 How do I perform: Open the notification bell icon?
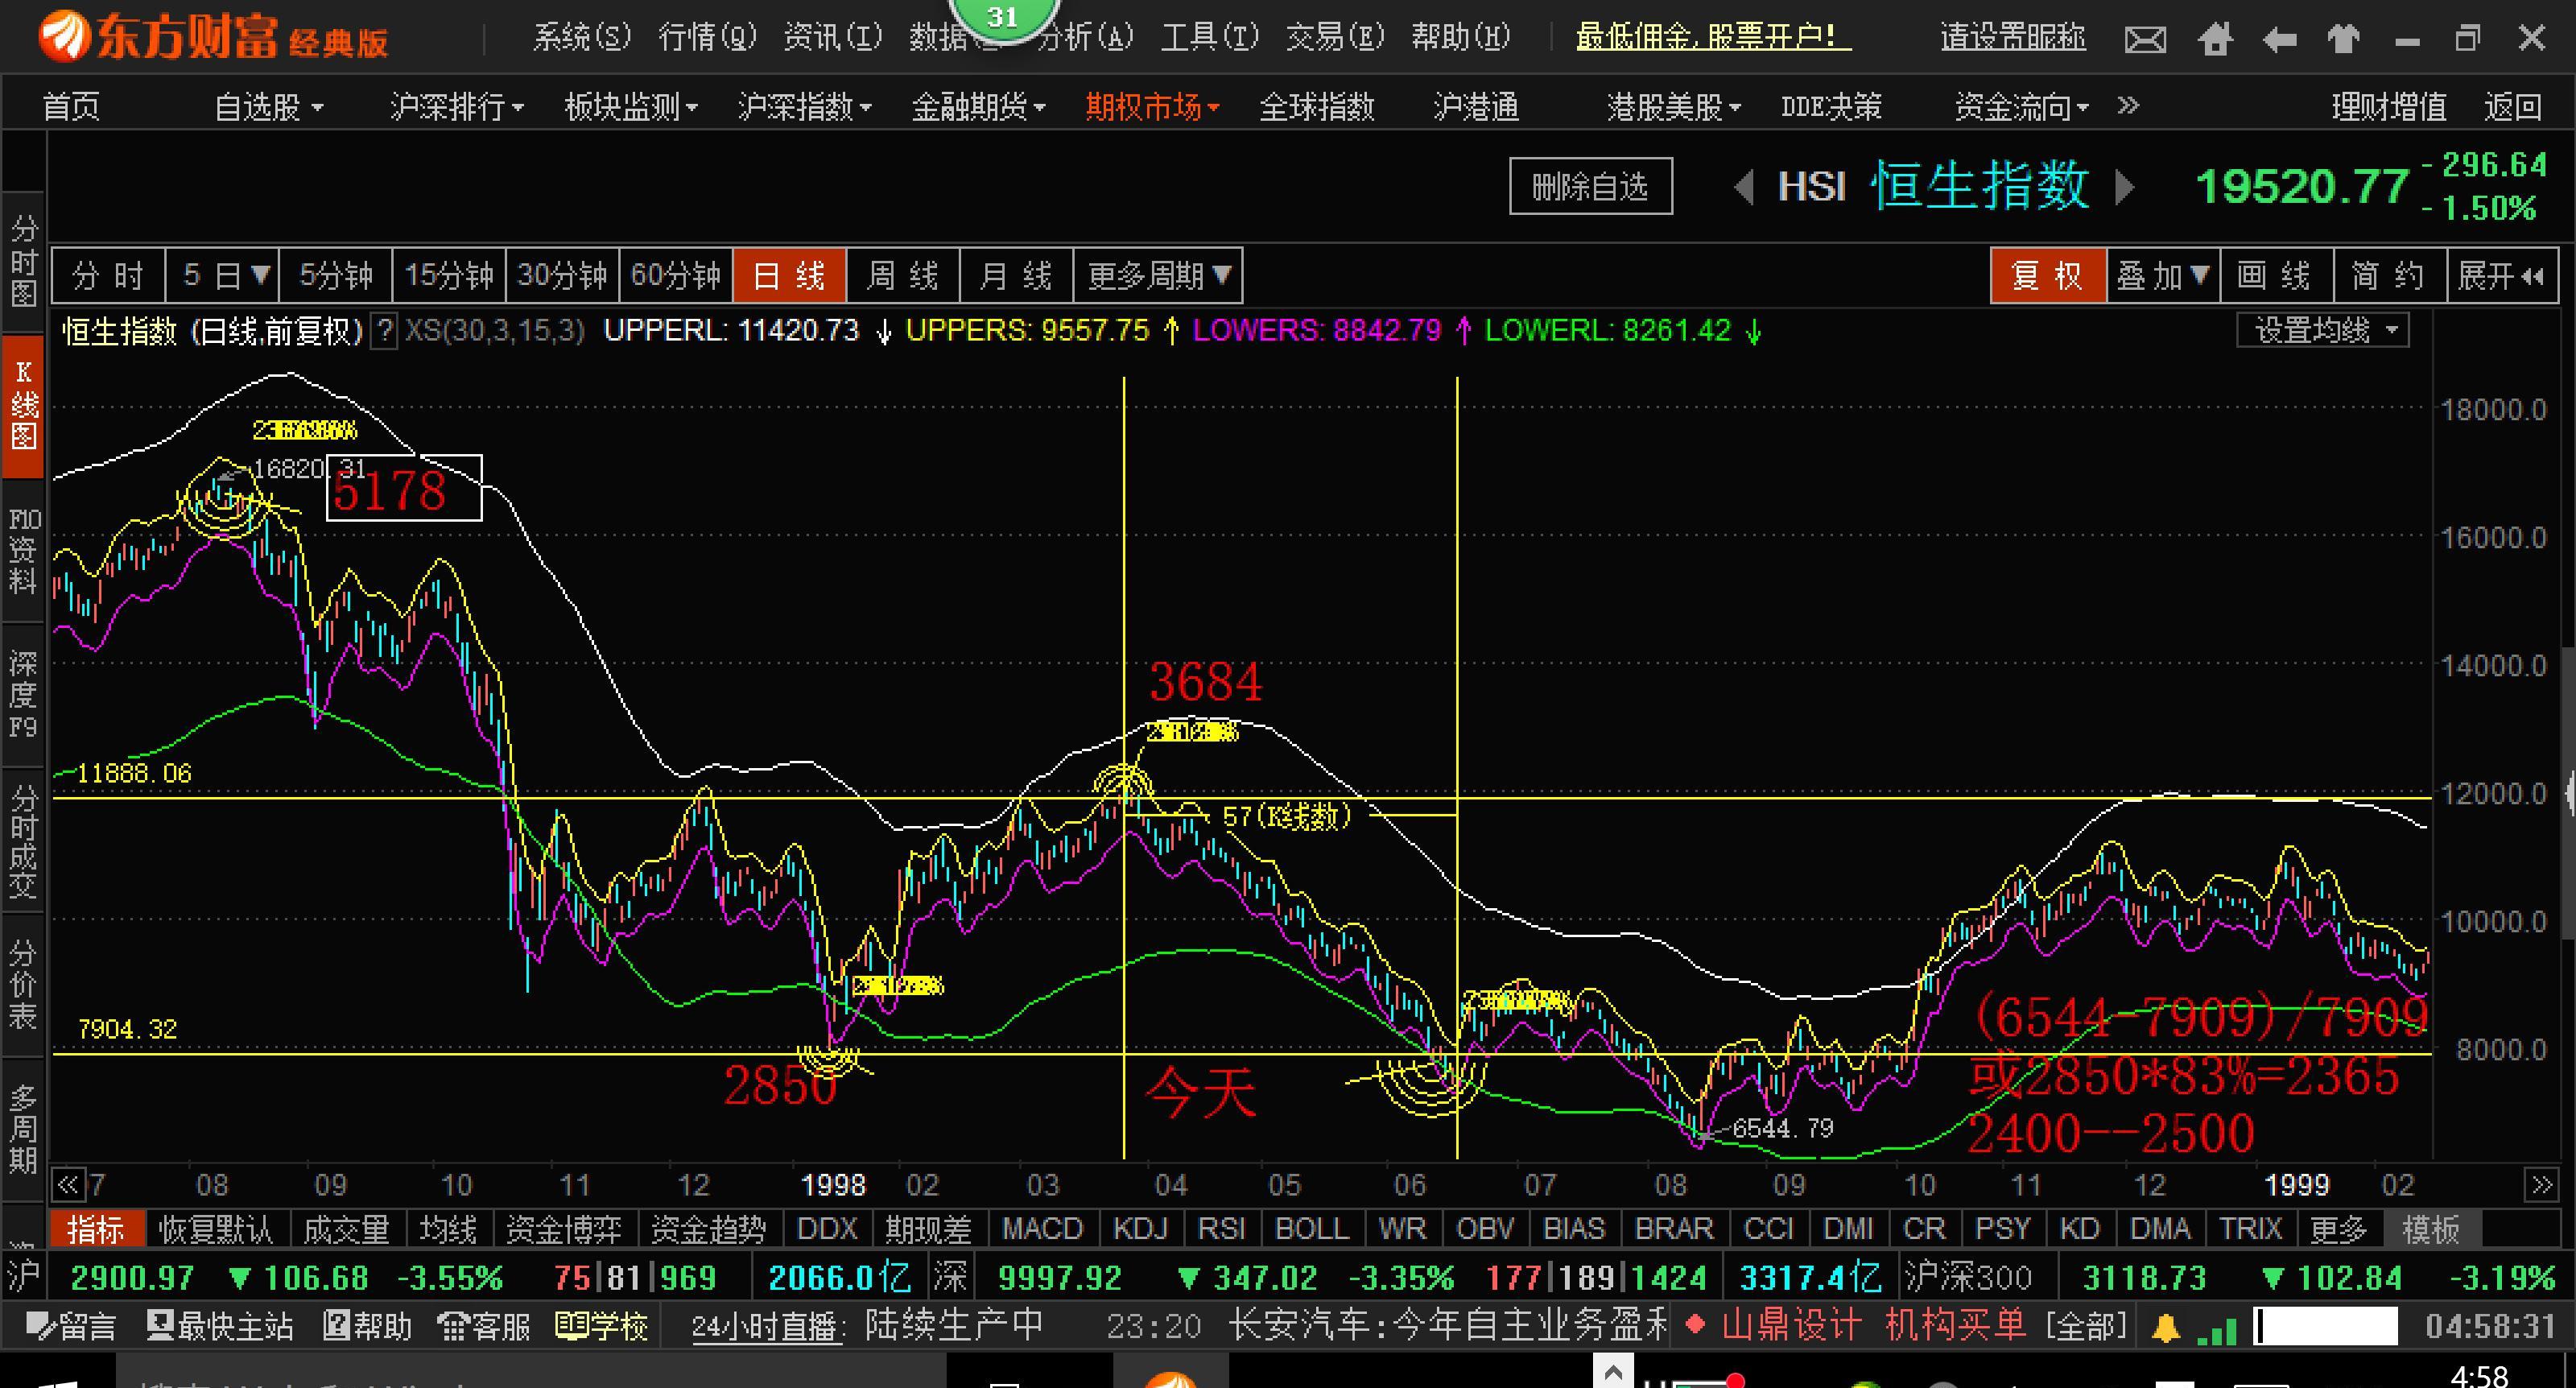coord(2166,1328)
